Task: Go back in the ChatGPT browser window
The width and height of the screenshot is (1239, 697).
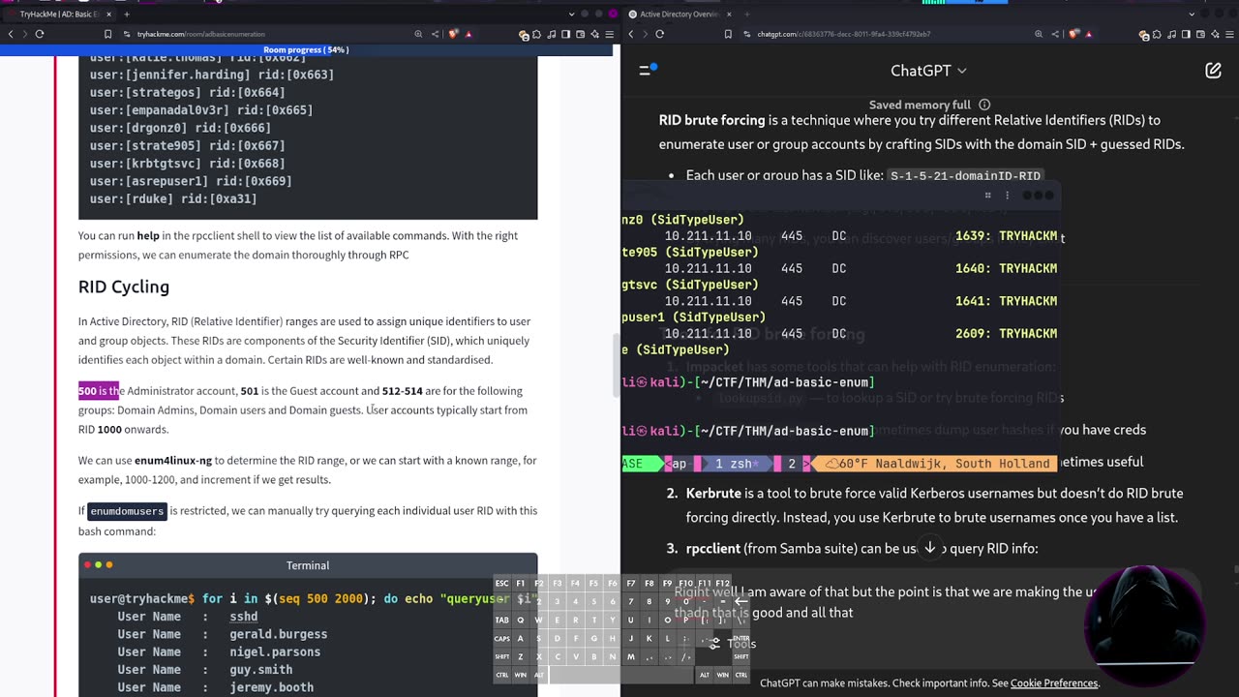Action: pos(631,34)
